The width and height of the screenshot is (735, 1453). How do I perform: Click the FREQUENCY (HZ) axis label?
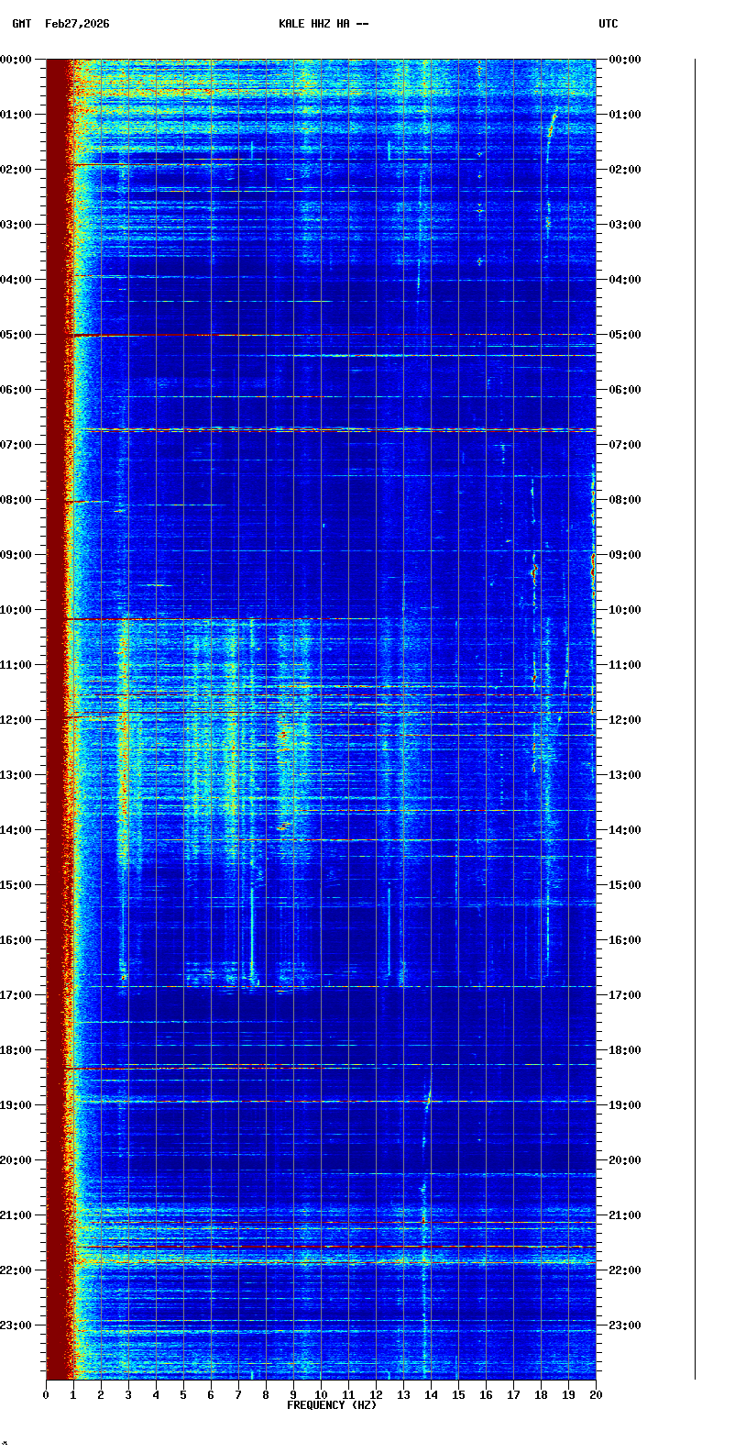(x=332, y=1405)
